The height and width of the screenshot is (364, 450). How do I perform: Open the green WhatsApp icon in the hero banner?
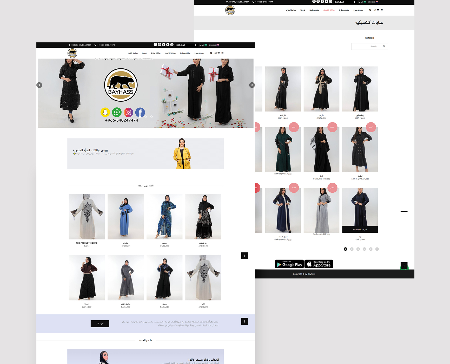click(x=117, y=112)
